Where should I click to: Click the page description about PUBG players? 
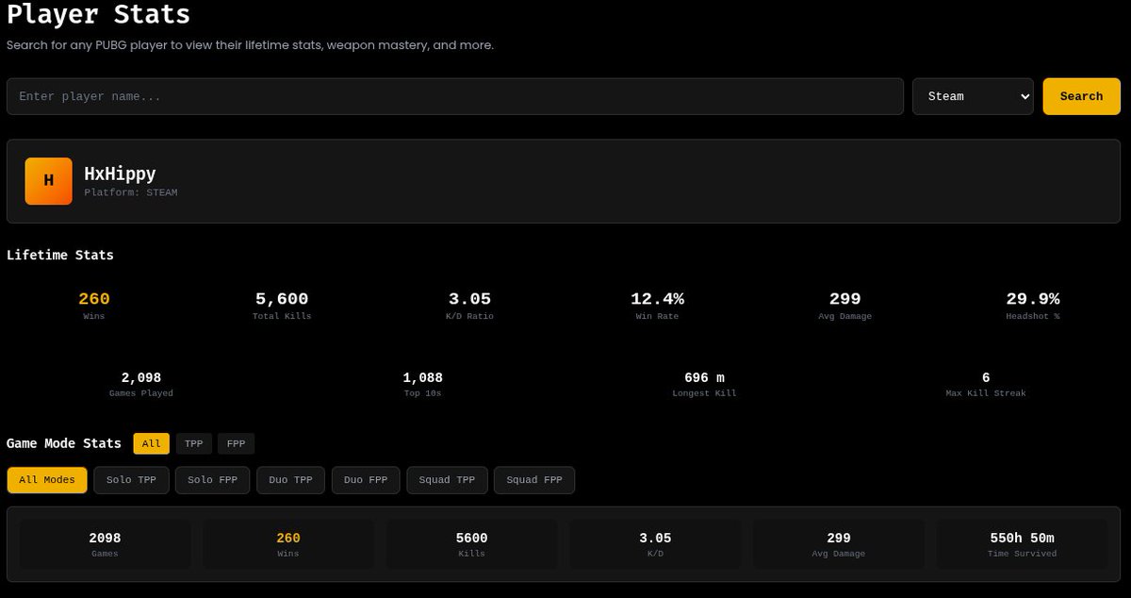(250, 45)
